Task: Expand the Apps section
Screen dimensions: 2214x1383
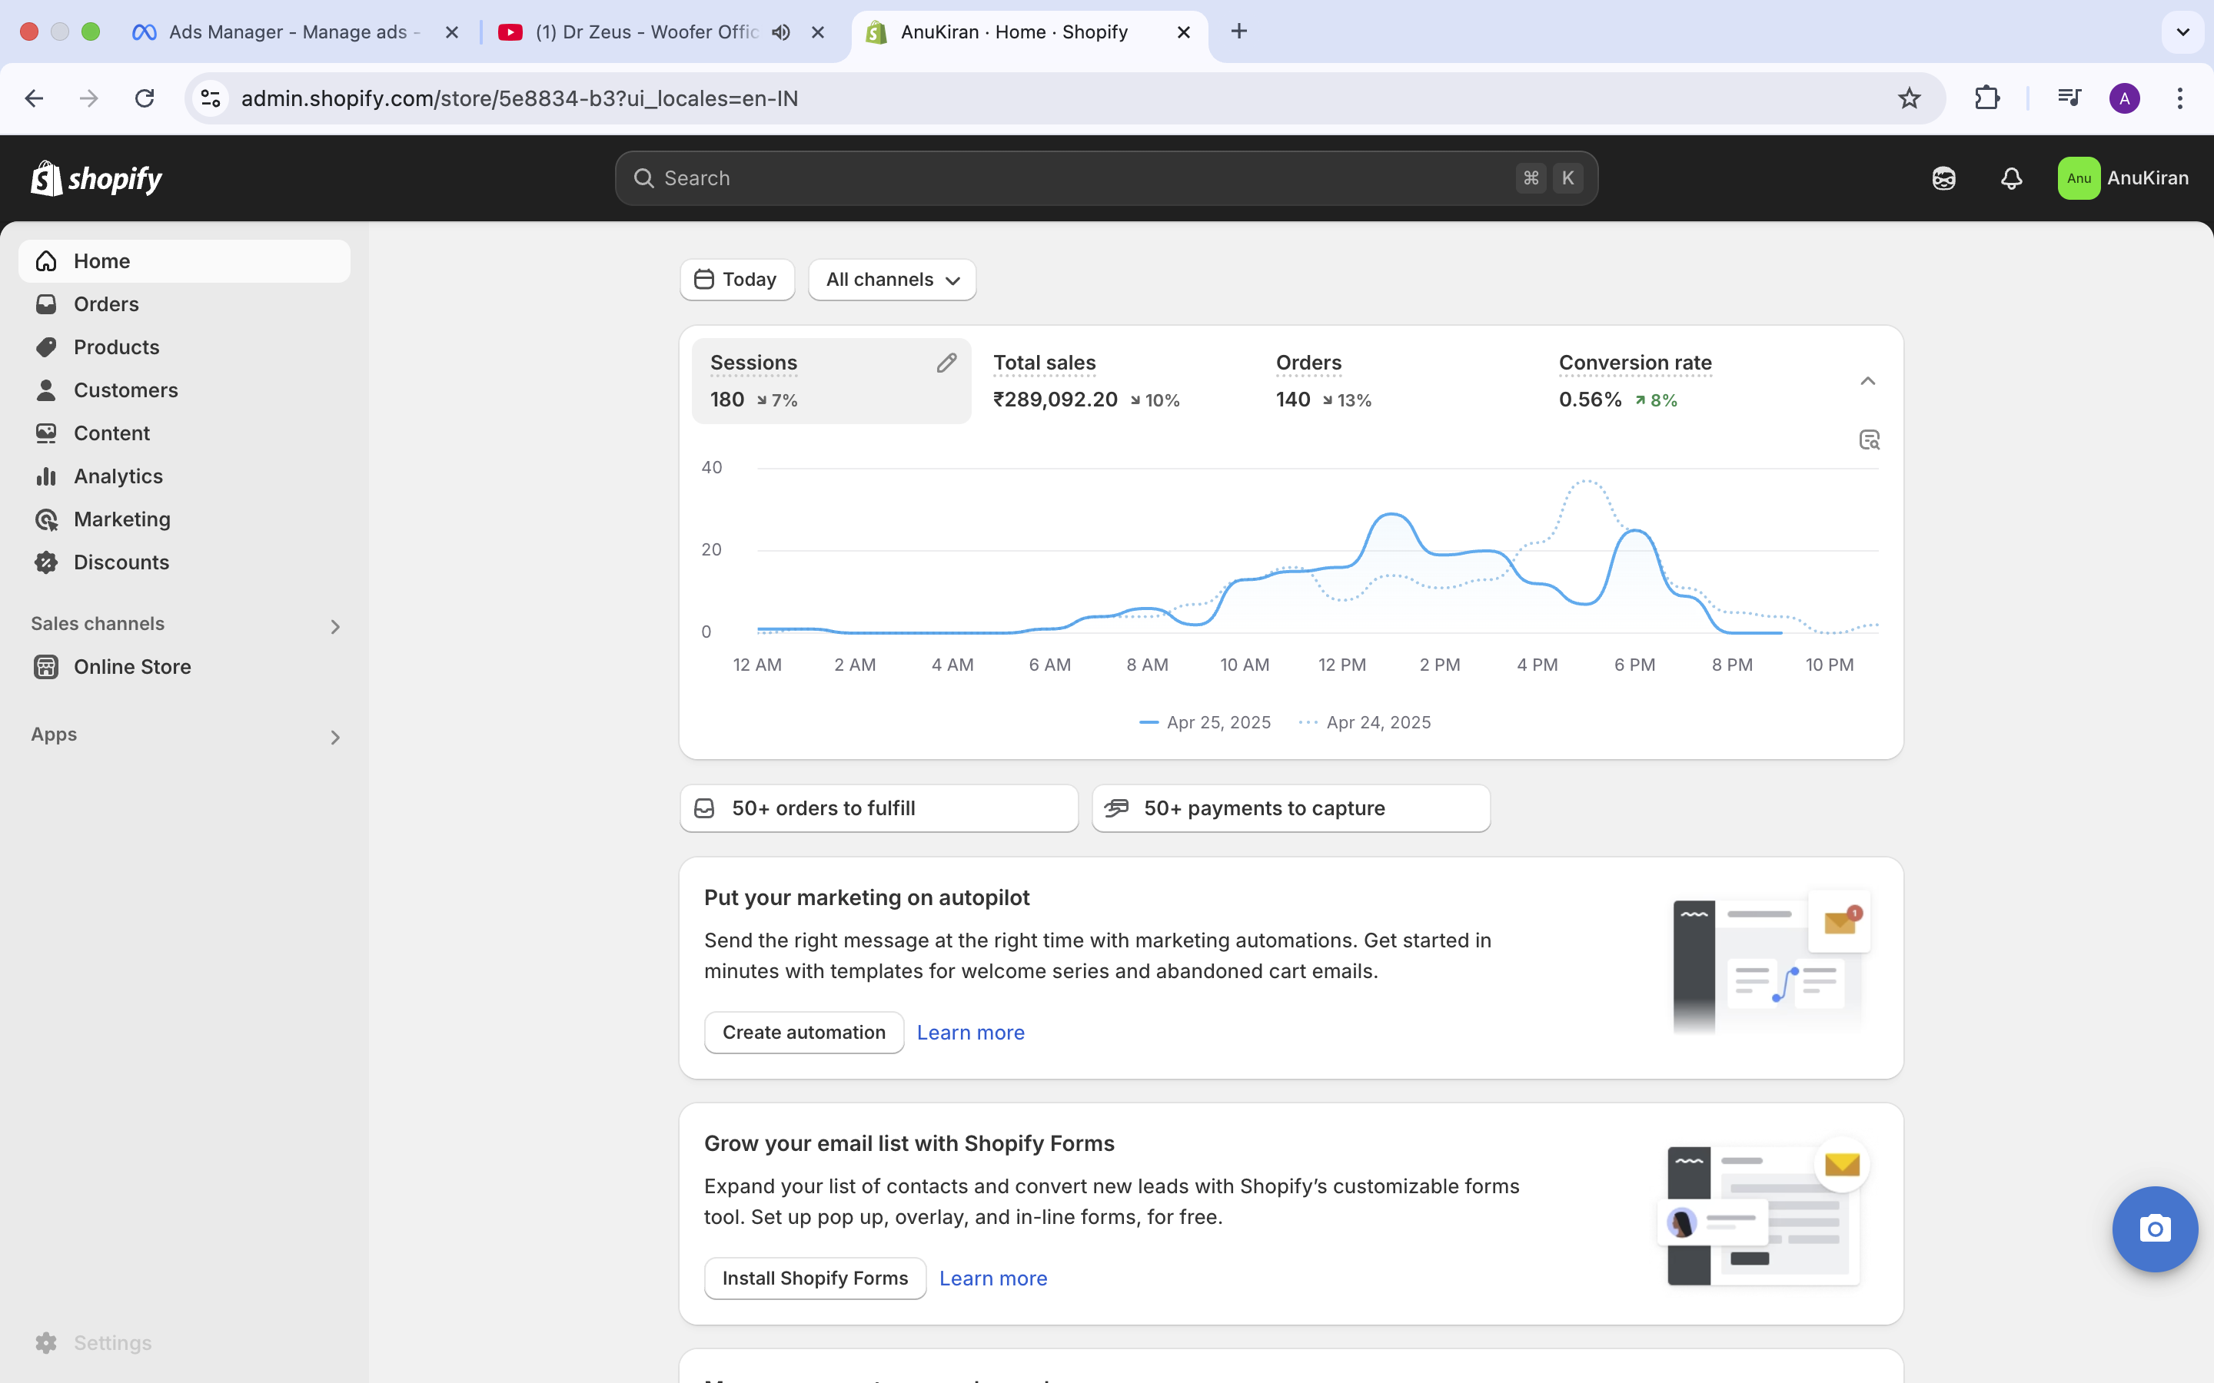Action: tap(335, 738)
